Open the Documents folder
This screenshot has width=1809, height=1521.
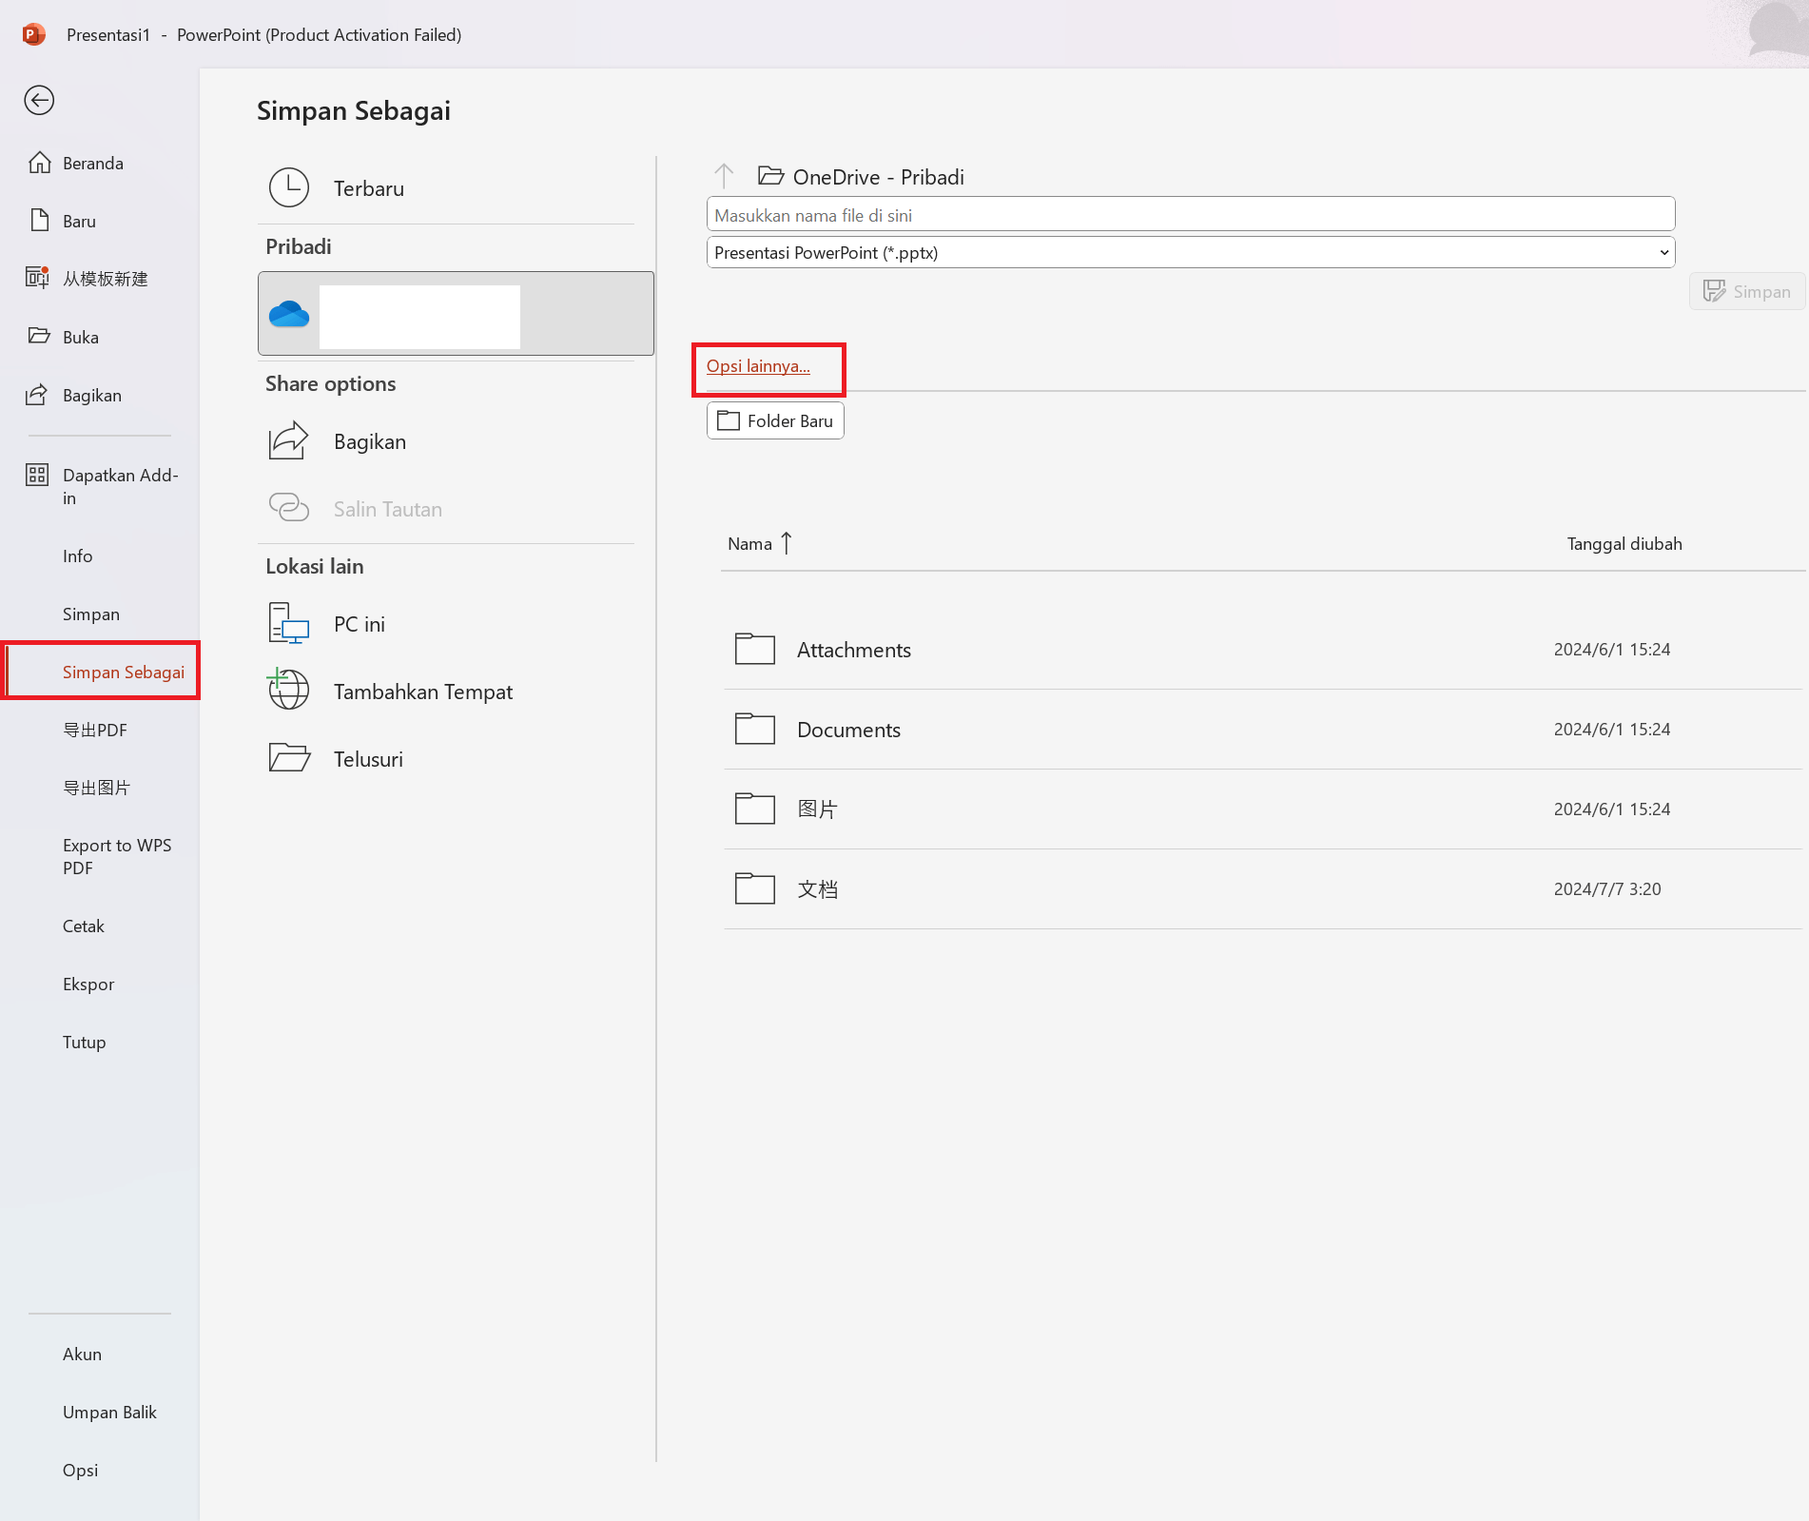pyautogui.click(x=848, y=730)
